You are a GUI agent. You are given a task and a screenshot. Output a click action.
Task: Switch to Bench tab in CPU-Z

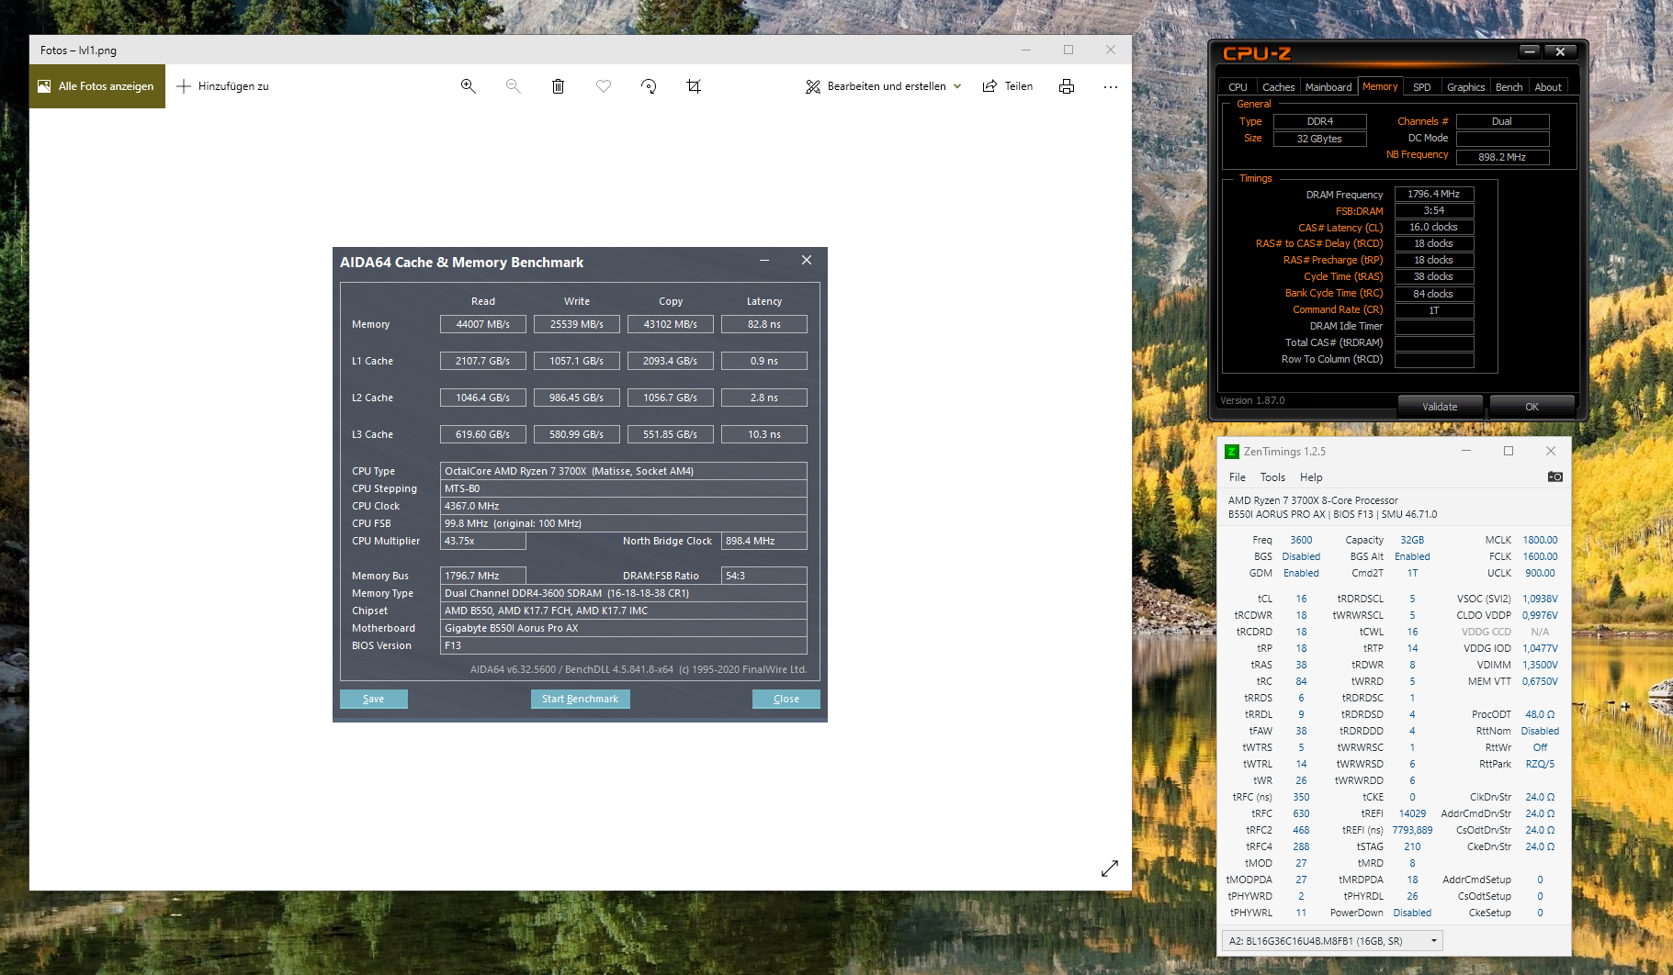click(x=1509, y=87)
